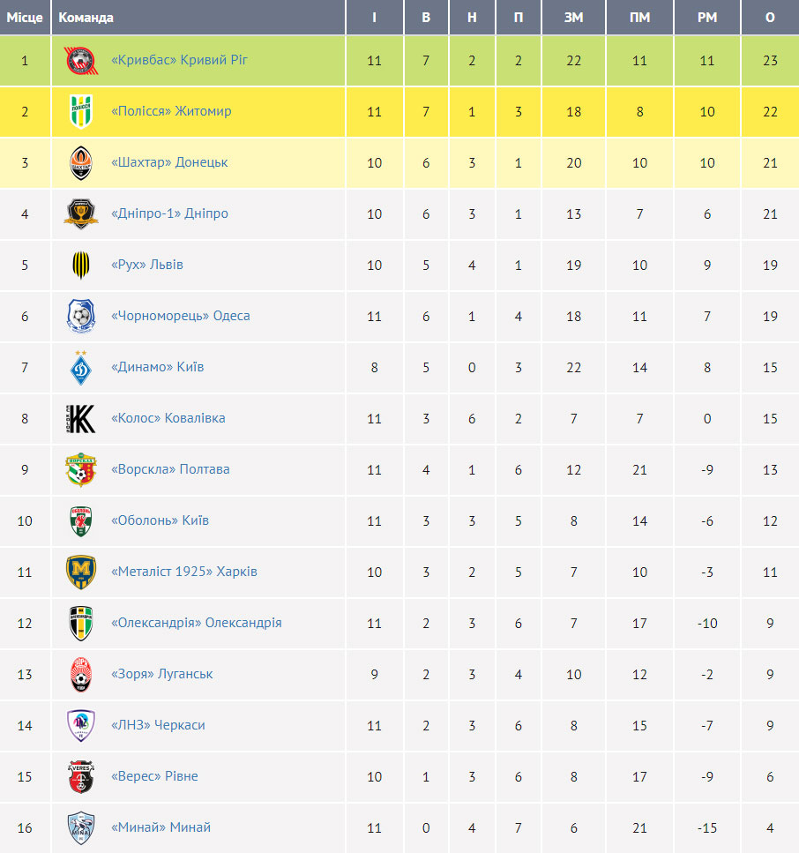Open the «Оболонь» Київ team link
The width and height of the screenshot is (799, 853).
tap(160, 520)
